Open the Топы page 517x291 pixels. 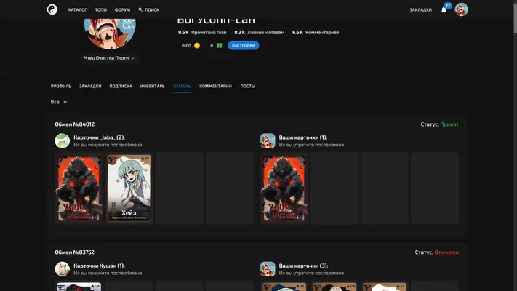(x=101, y=10)
